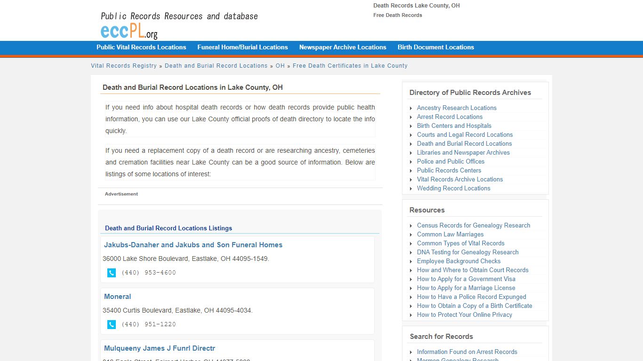Click phone number (440) 953-4600
Screen dimensions: 643x361
[149, 273]
